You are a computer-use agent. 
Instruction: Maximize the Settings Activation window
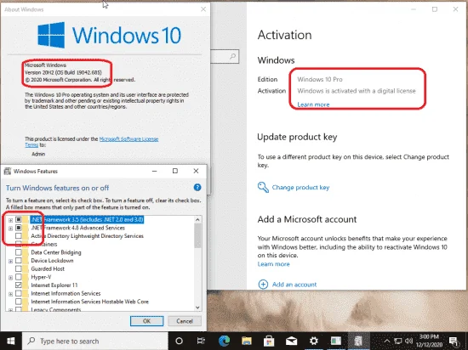point(435,9)
